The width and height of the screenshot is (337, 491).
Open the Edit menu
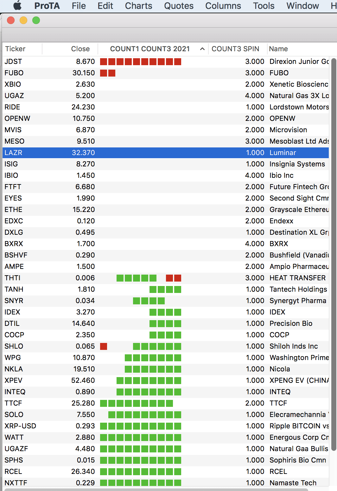pos(105,6)
